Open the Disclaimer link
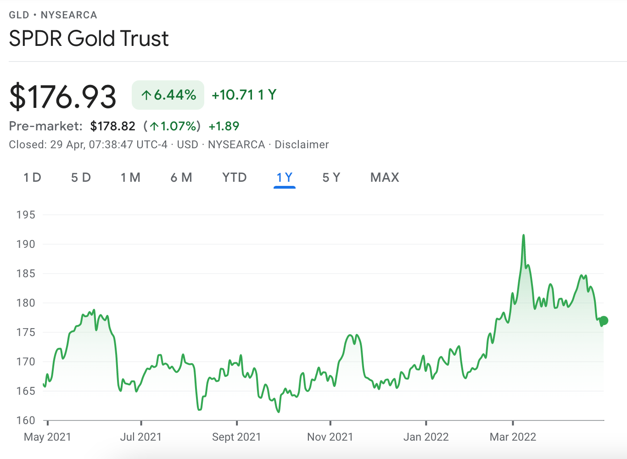 [302, 145]
